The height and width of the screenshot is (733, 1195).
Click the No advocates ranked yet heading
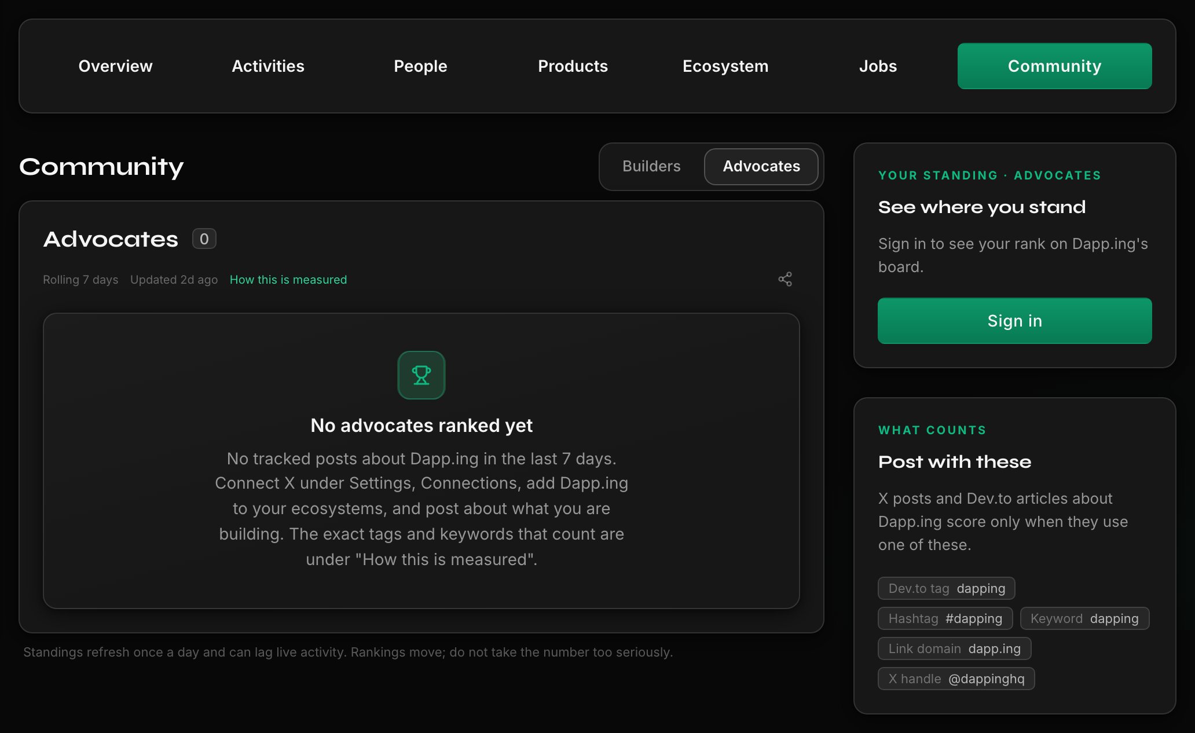pyautogui.click(x=421, y=426)
